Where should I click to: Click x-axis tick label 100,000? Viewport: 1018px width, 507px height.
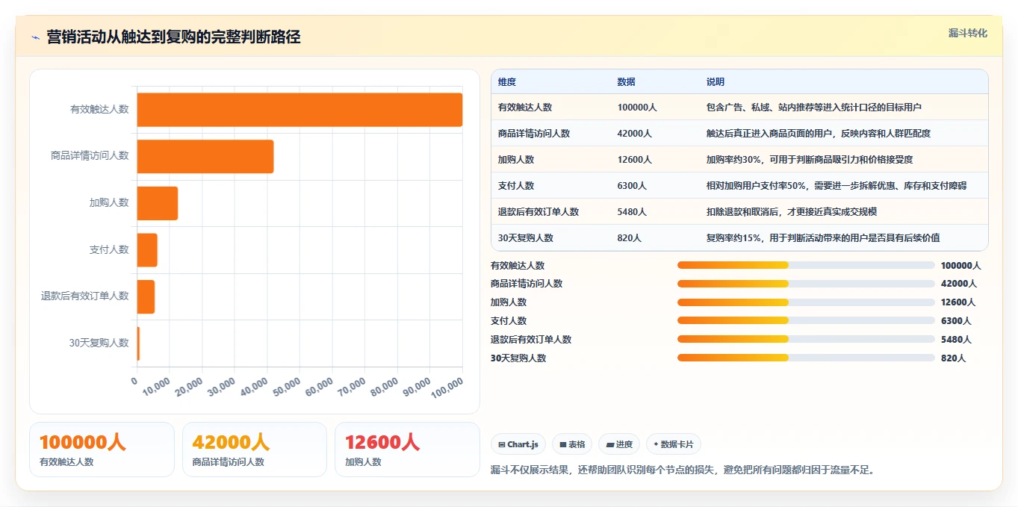[x=448, y=388]
